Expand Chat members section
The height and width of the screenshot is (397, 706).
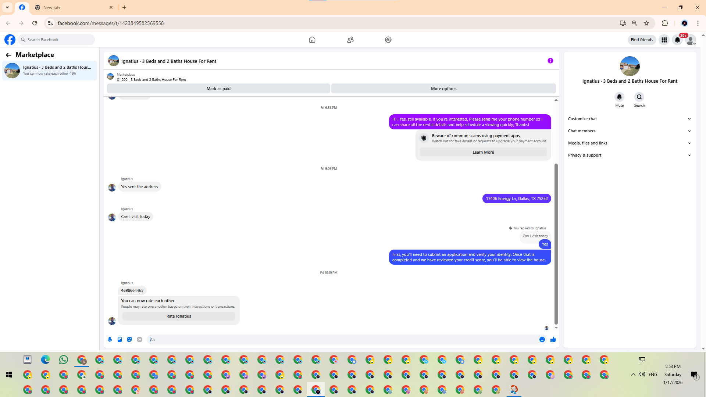(x=629, y=131)
